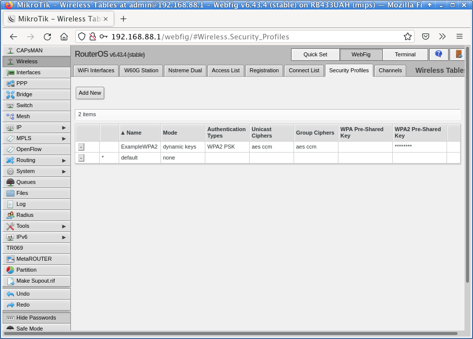
Task: Toggle Hide Passwords option
Action: pyautogui.click(x=36, y=318)
